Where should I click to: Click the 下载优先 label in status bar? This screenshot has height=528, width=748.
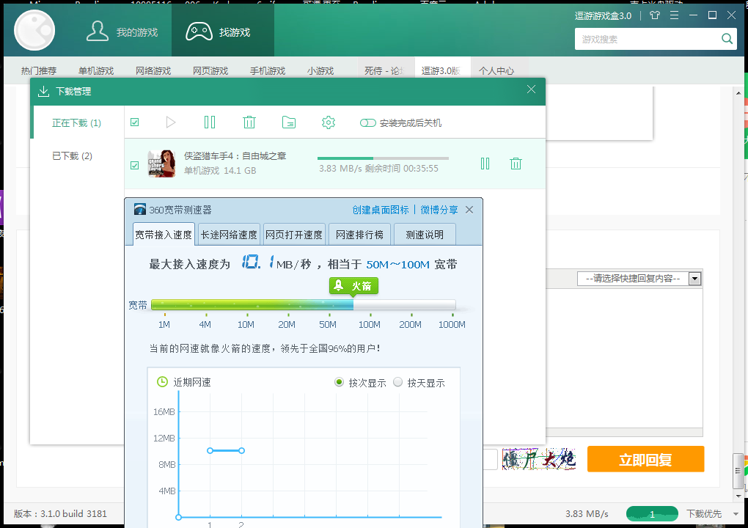pyautogui.click(x=704, y=513)
